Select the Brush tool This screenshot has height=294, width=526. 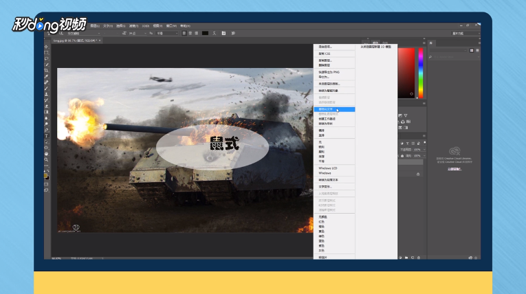coord(46,89)
